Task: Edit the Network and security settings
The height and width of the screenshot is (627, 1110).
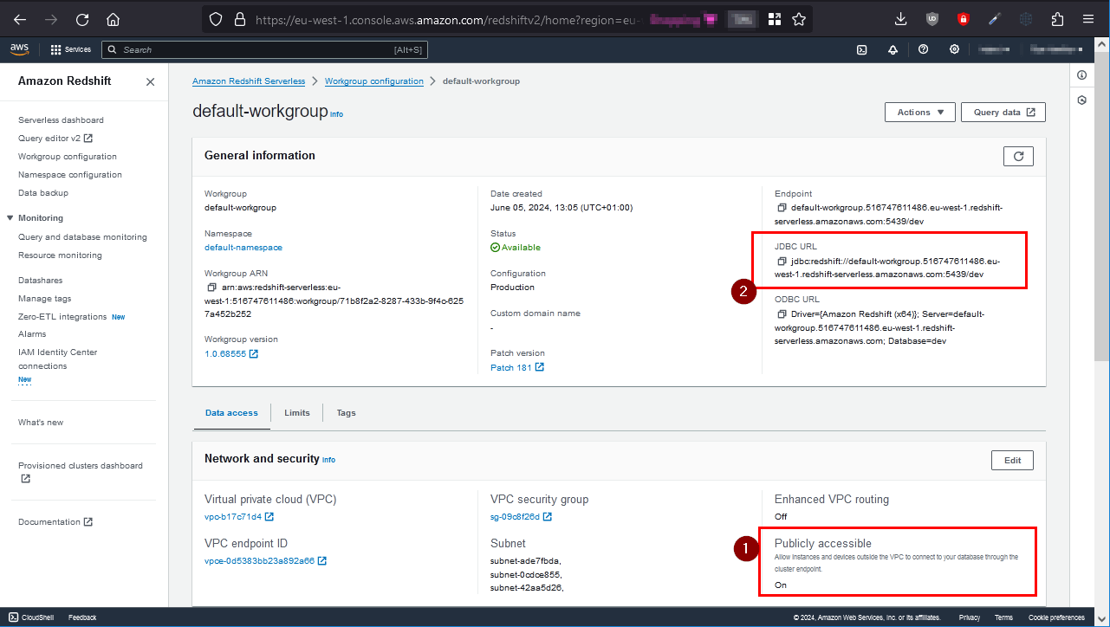Action: (1012, 461)
